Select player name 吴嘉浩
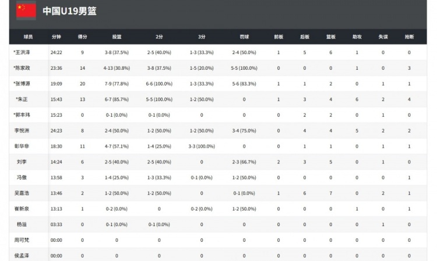This screenshot has width=437, height=261. coord(22,193)
